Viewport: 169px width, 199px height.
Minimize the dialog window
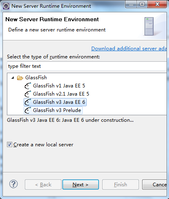coord(131,4)
